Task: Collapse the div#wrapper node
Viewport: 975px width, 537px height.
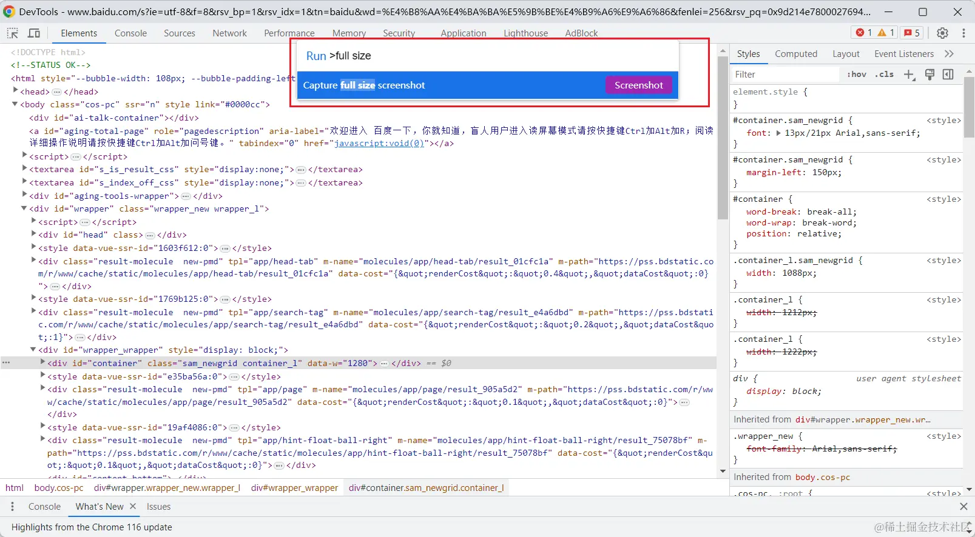Action: [x=25, y=208]
